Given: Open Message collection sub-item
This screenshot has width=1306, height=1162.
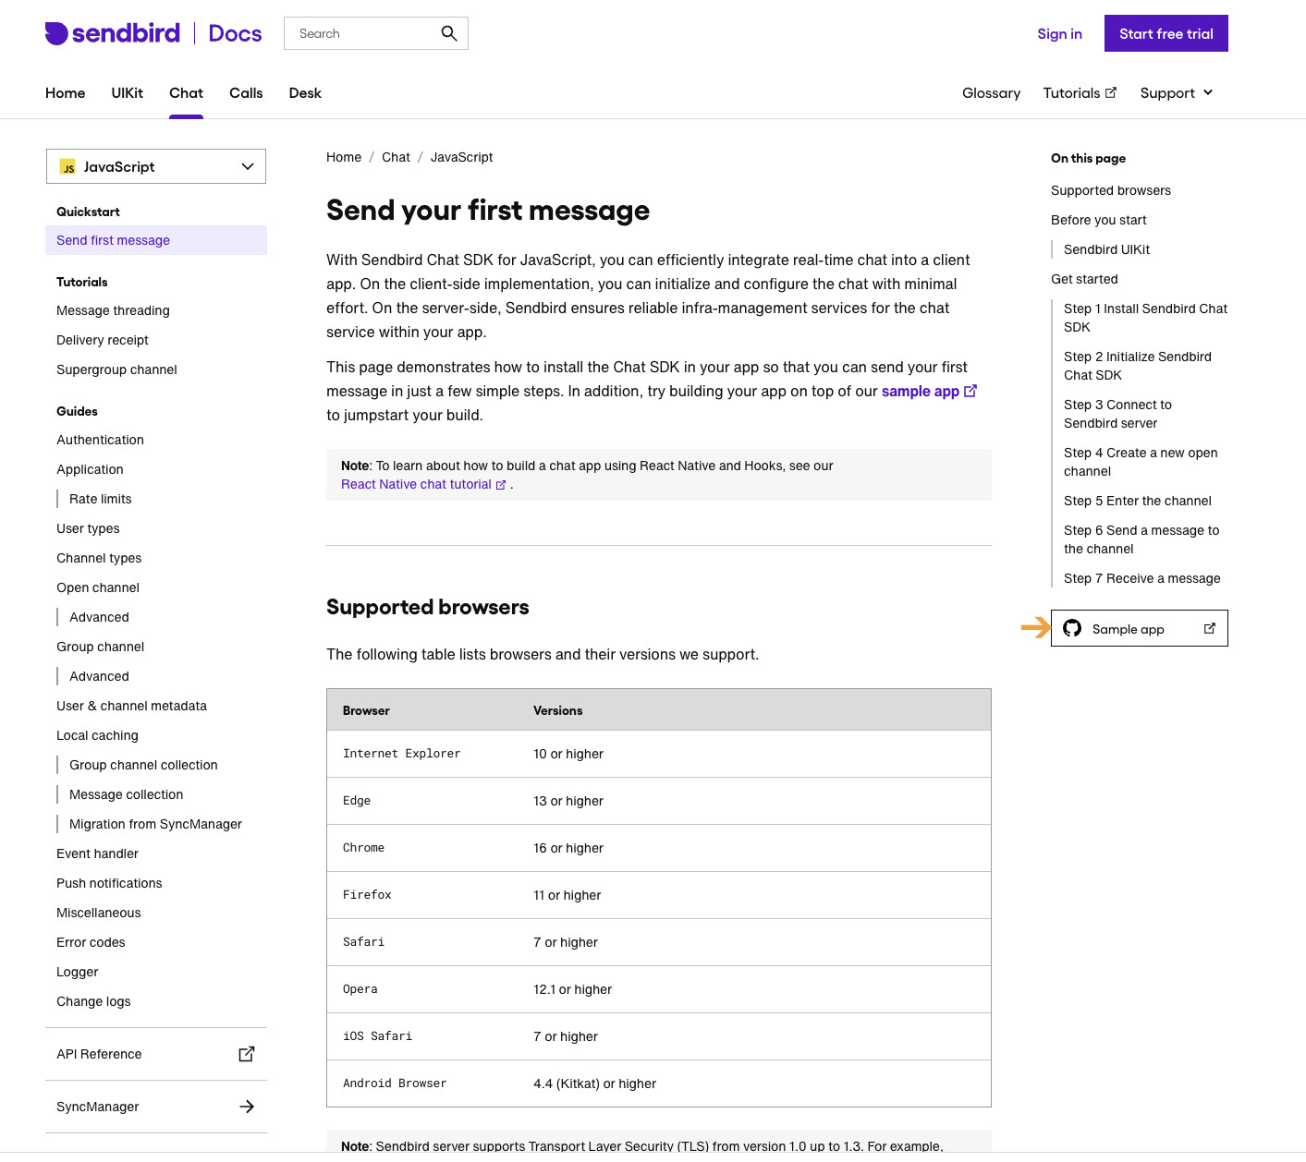Looking at the screenshot, I should 126,795.
